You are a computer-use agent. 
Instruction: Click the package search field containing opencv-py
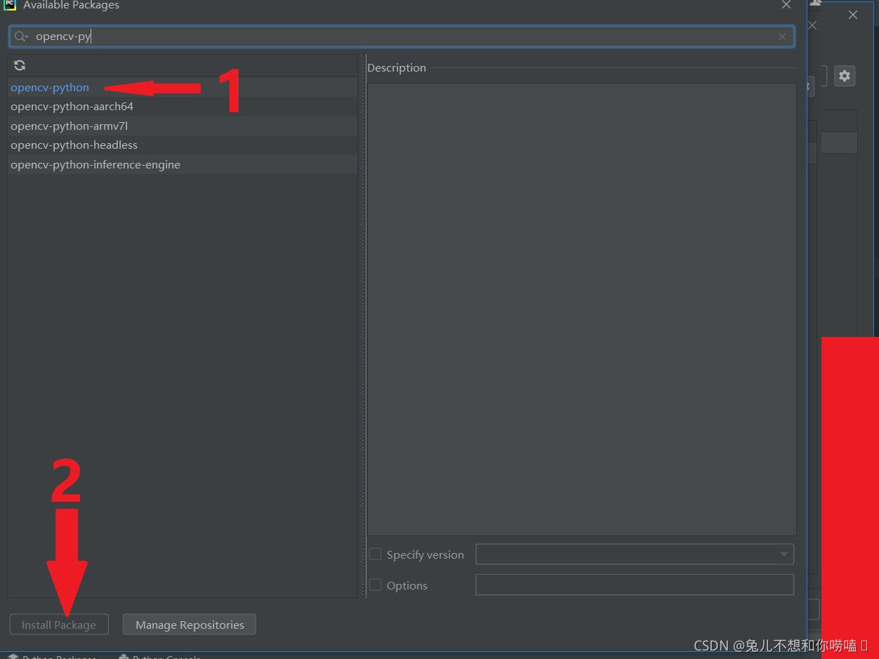(x=402, y=36)
